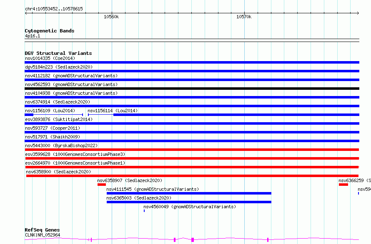Click the short red nsv6366259 bar

[343, 185]
